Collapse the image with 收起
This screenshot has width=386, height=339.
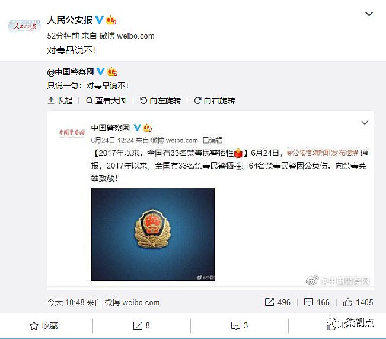click(60, 100)
